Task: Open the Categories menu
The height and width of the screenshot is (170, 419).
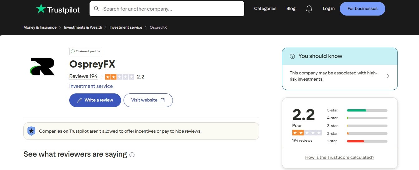Action: point(265,9)
